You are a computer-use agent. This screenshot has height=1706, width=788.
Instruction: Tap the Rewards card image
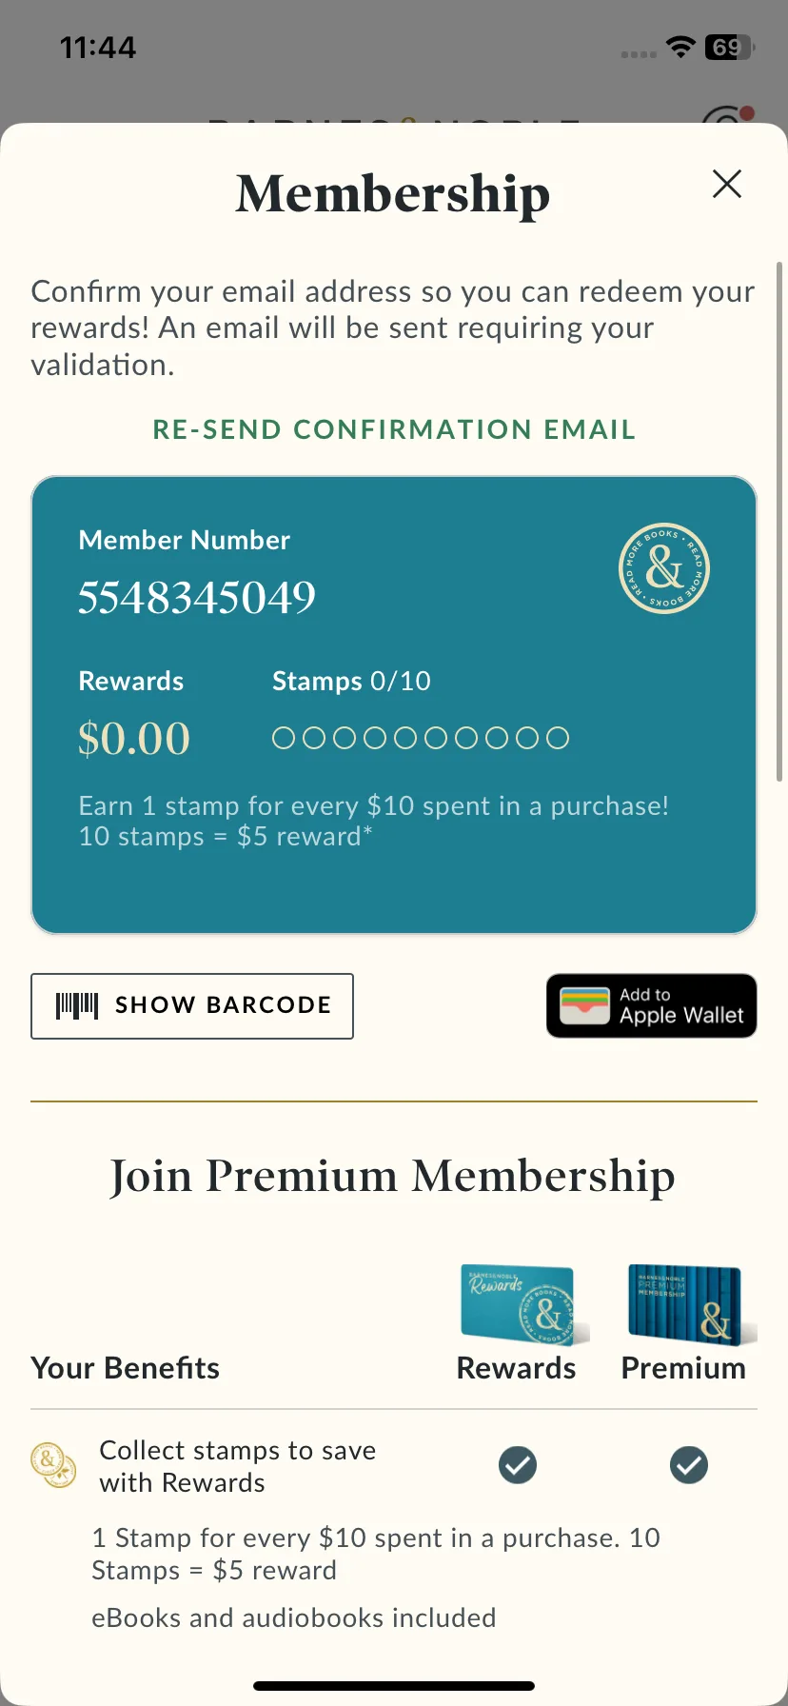pyautogui.click(x=524, y=1304)
